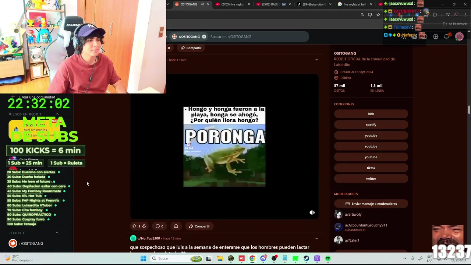The height and width of the screenshot is (265, 471).
Task: Open u/No_Top2308 profile link
Action: (x=149, y=239)
